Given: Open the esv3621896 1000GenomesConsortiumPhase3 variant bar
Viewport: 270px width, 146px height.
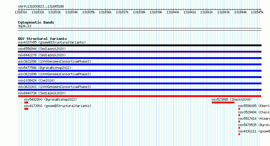Looking at the screenshot, I should coord(140,64).
